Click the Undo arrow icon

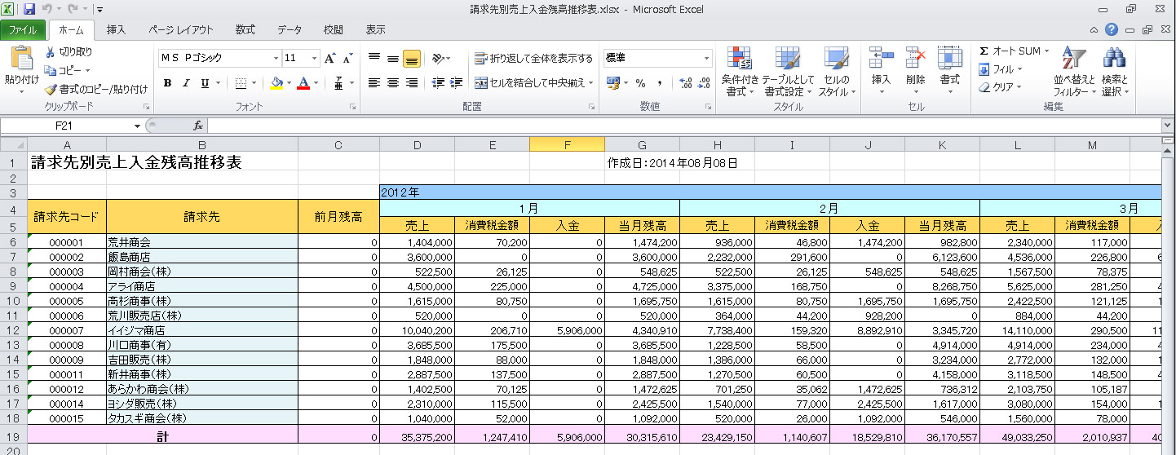[x=47, y=10]
